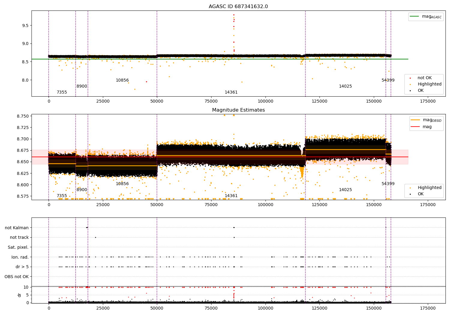Click x-axis tick 25000 under the AGASC ID plot
450x315 pixels.
[103, 101]
